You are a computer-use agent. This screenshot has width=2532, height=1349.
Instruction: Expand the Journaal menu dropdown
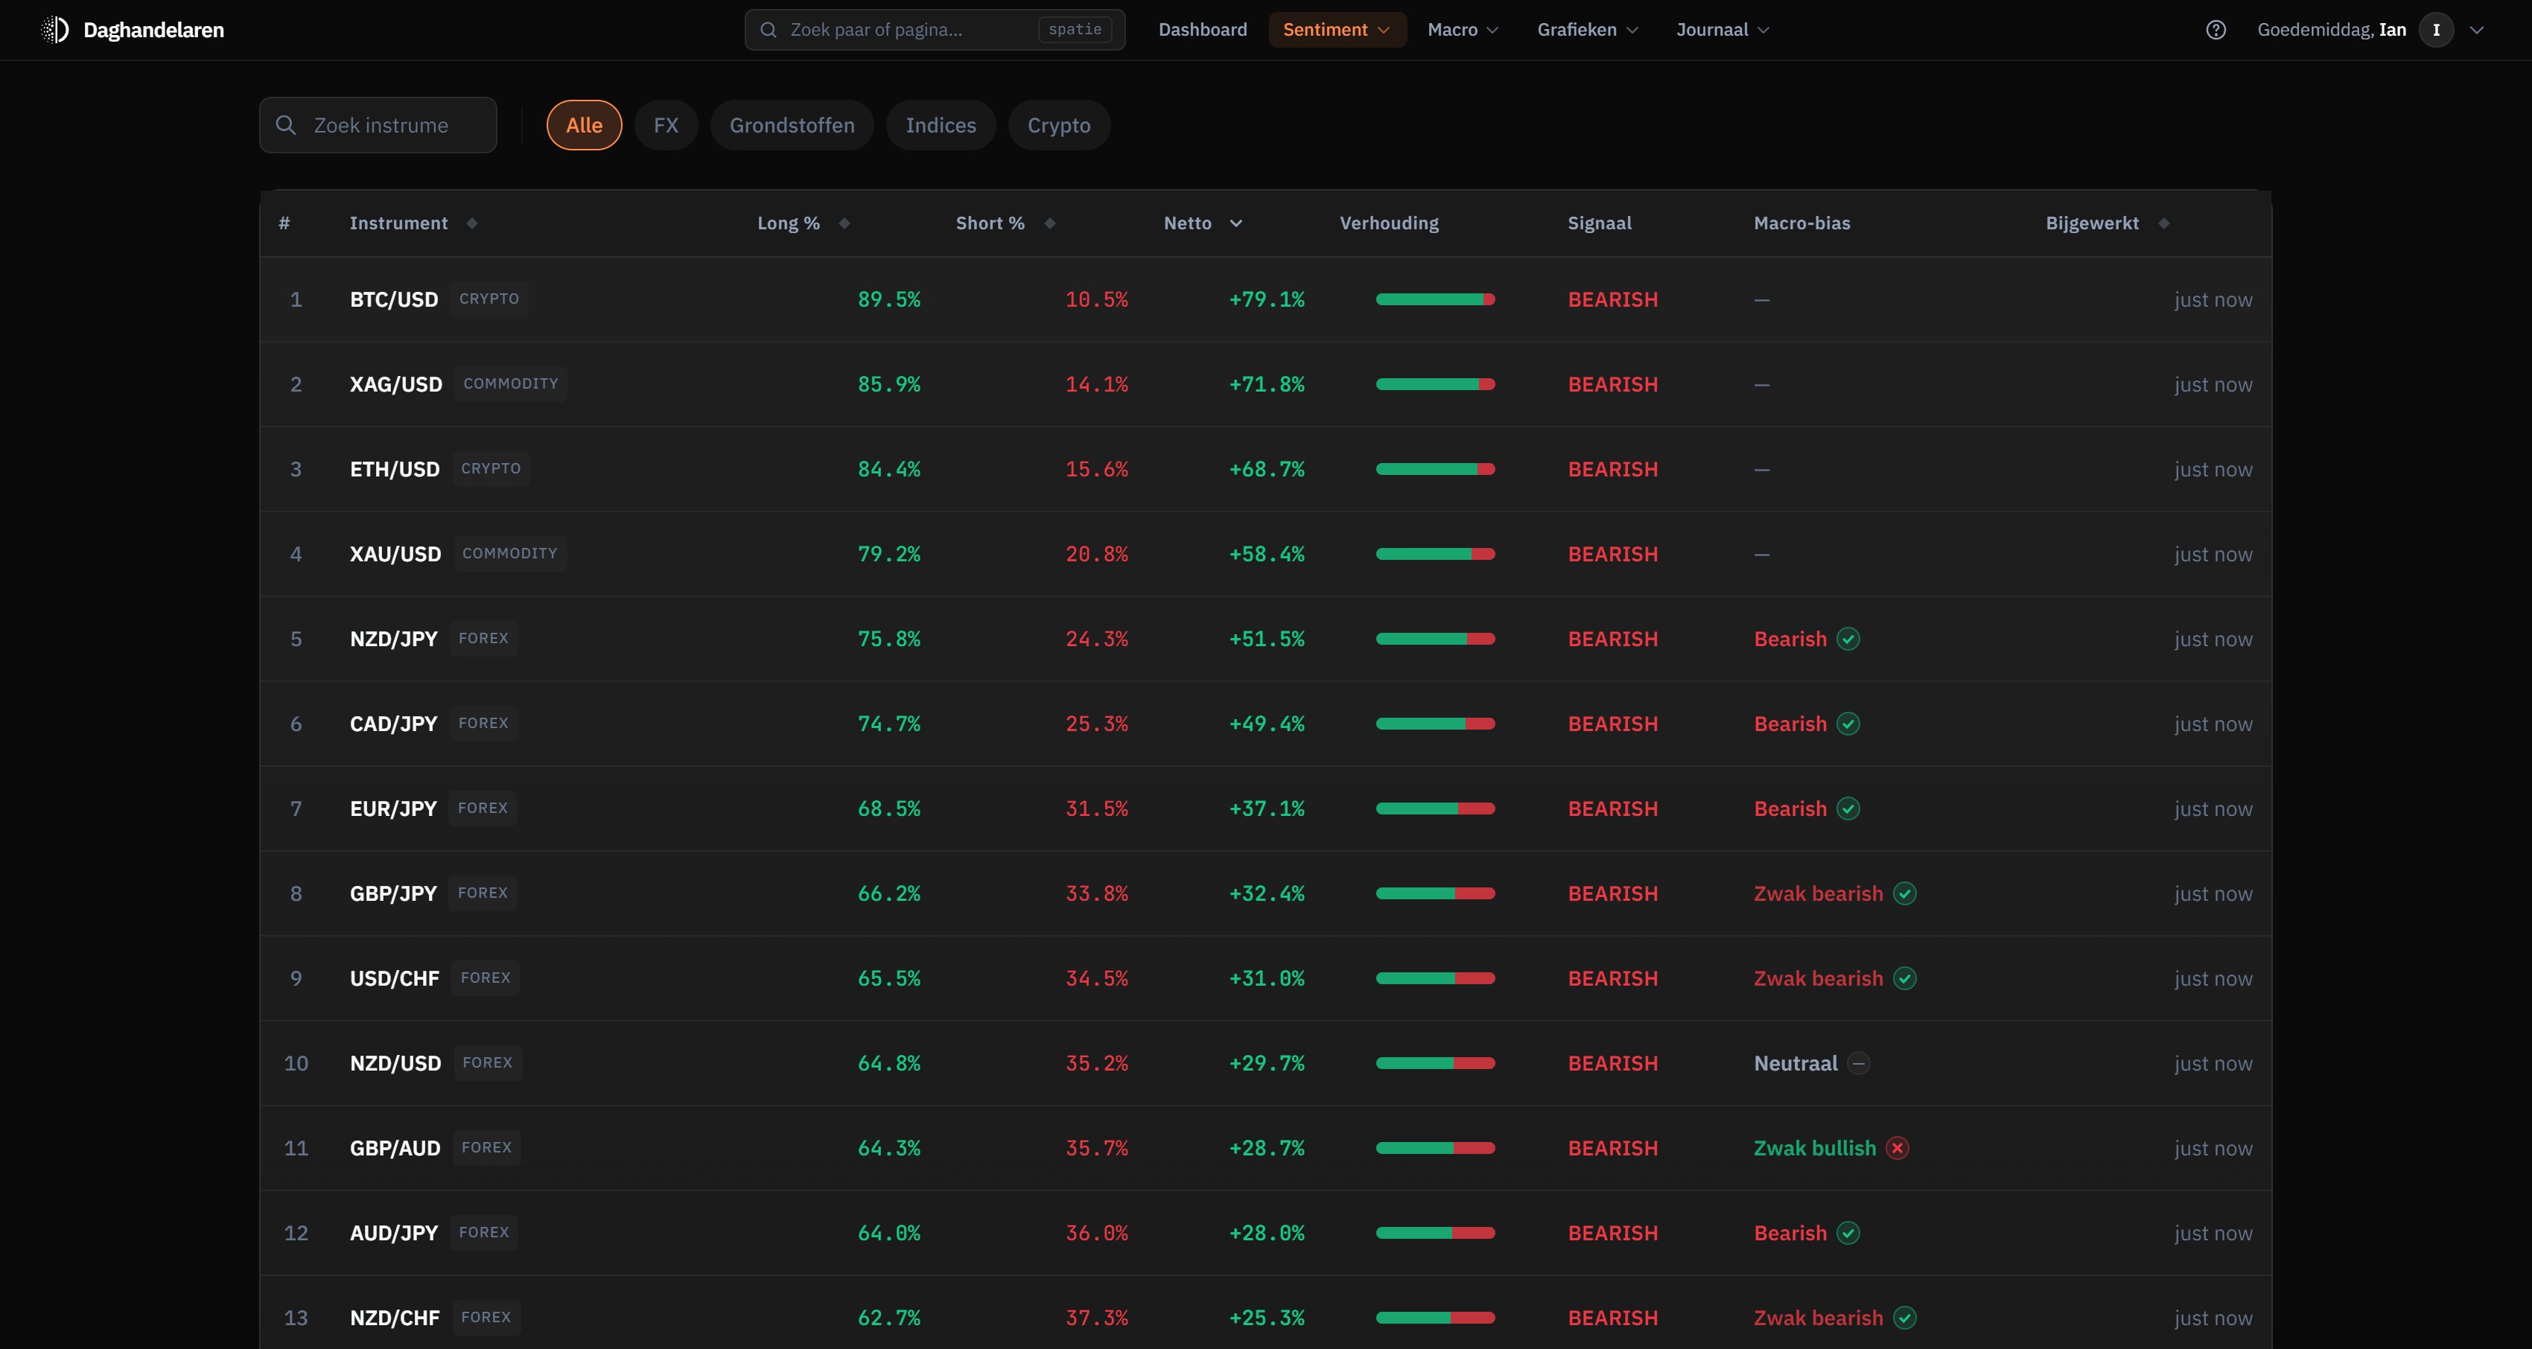[1722, 30]
